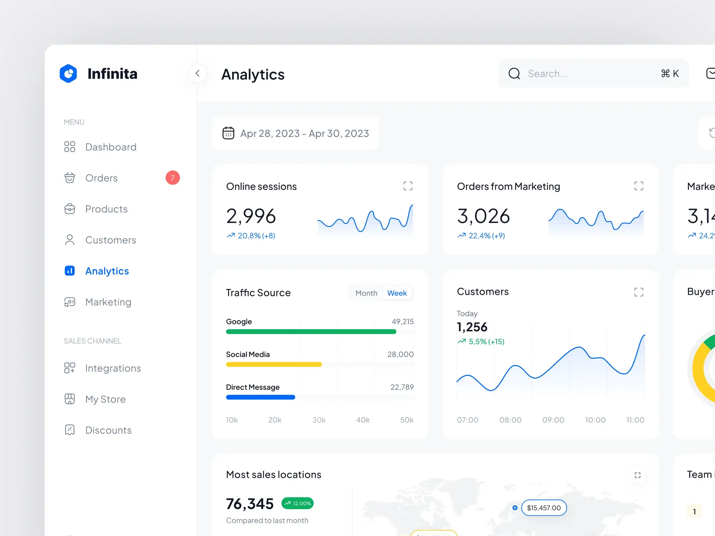
Task: Click the 2,996 online sessions value
Action: [251, 216]
